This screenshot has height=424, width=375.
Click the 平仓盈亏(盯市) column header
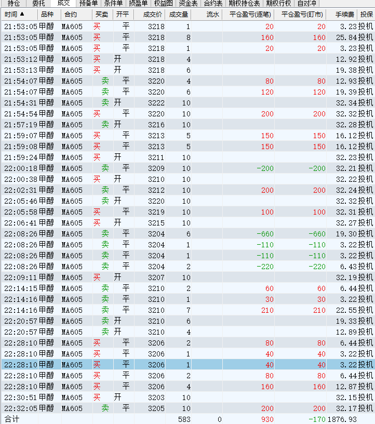pyautogui.click(x=300, y=15)
